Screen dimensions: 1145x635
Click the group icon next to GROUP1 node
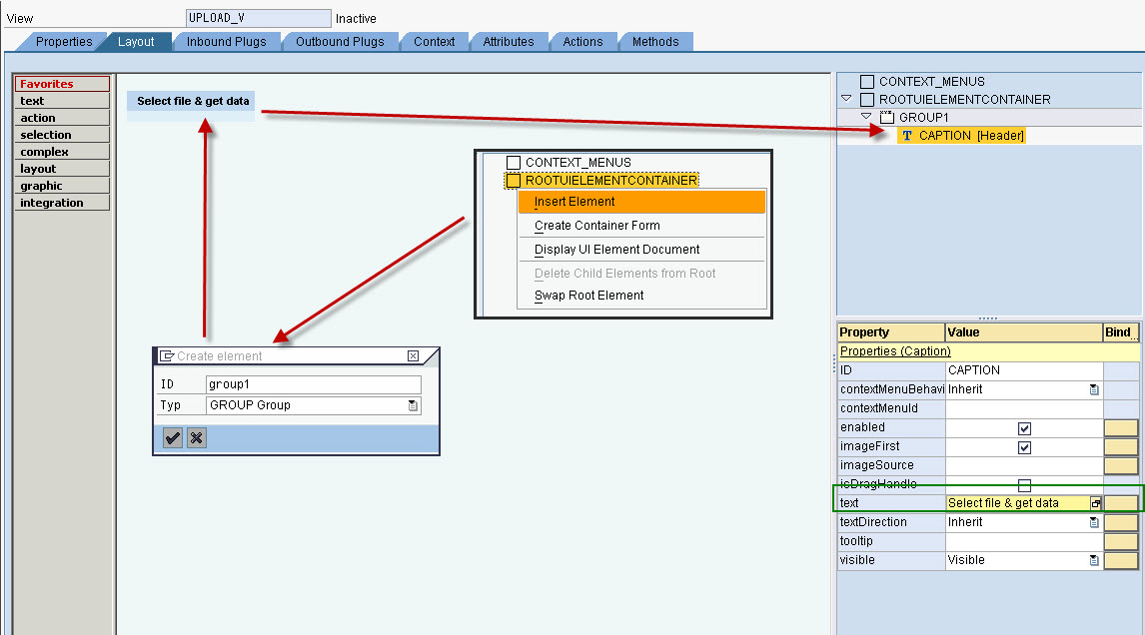coord(885,117)
